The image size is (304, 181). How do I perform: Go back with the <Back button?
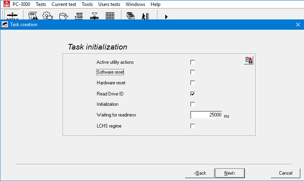200,173
